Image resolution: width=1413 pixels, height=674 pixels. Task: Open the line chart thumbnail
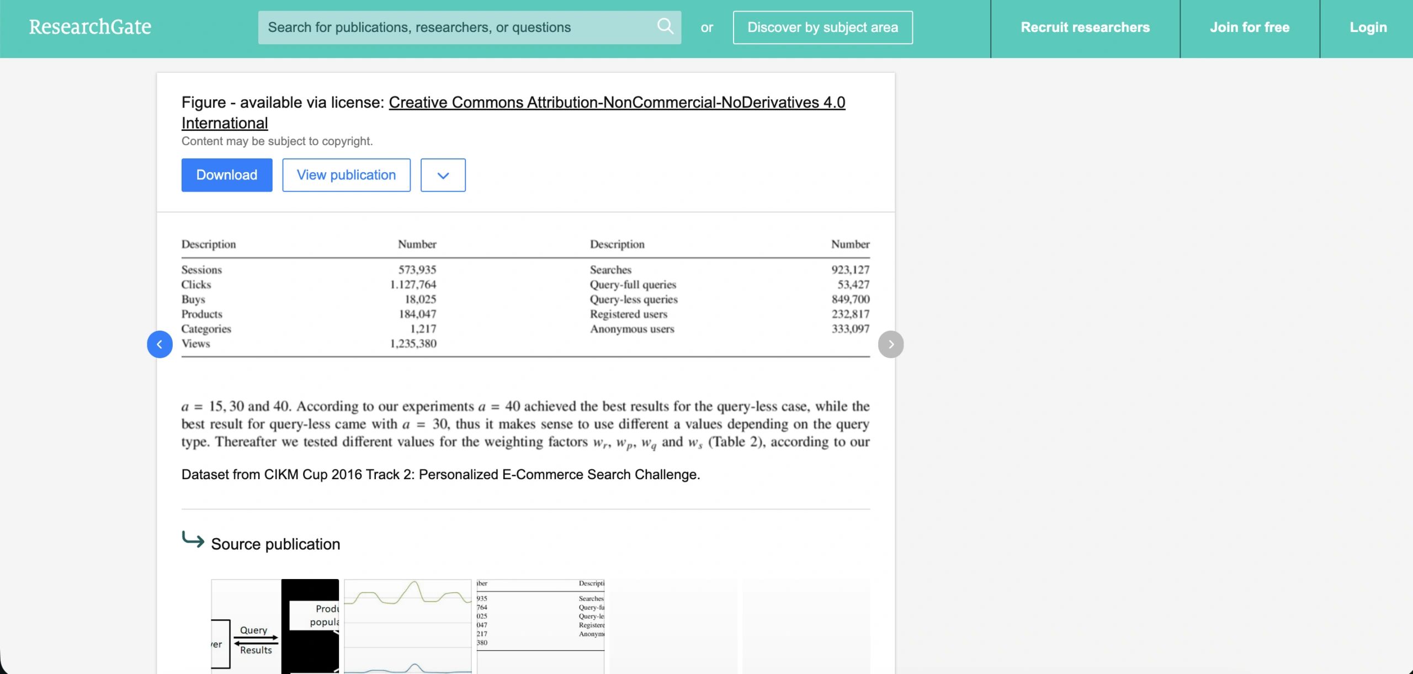pyautogui.click(x=408, y=627)
